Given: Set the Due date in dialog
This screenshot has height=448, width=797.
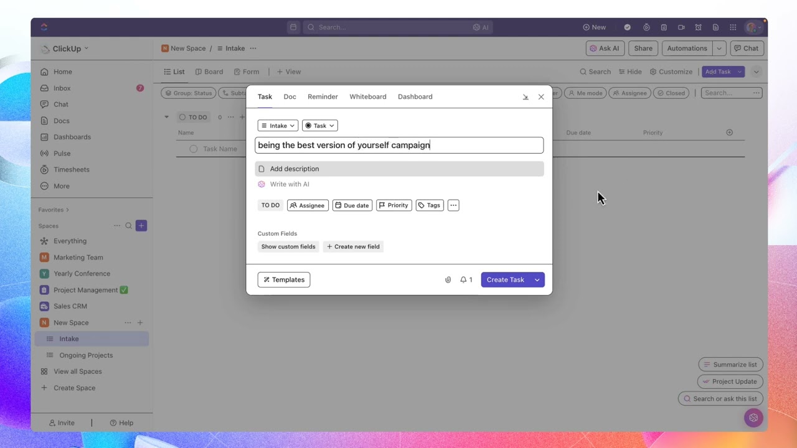Looking at the screenshot, I should 352,205.
